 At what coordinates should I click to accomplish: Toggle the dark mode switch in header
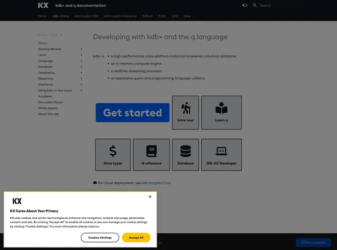[x=245, y=5]
